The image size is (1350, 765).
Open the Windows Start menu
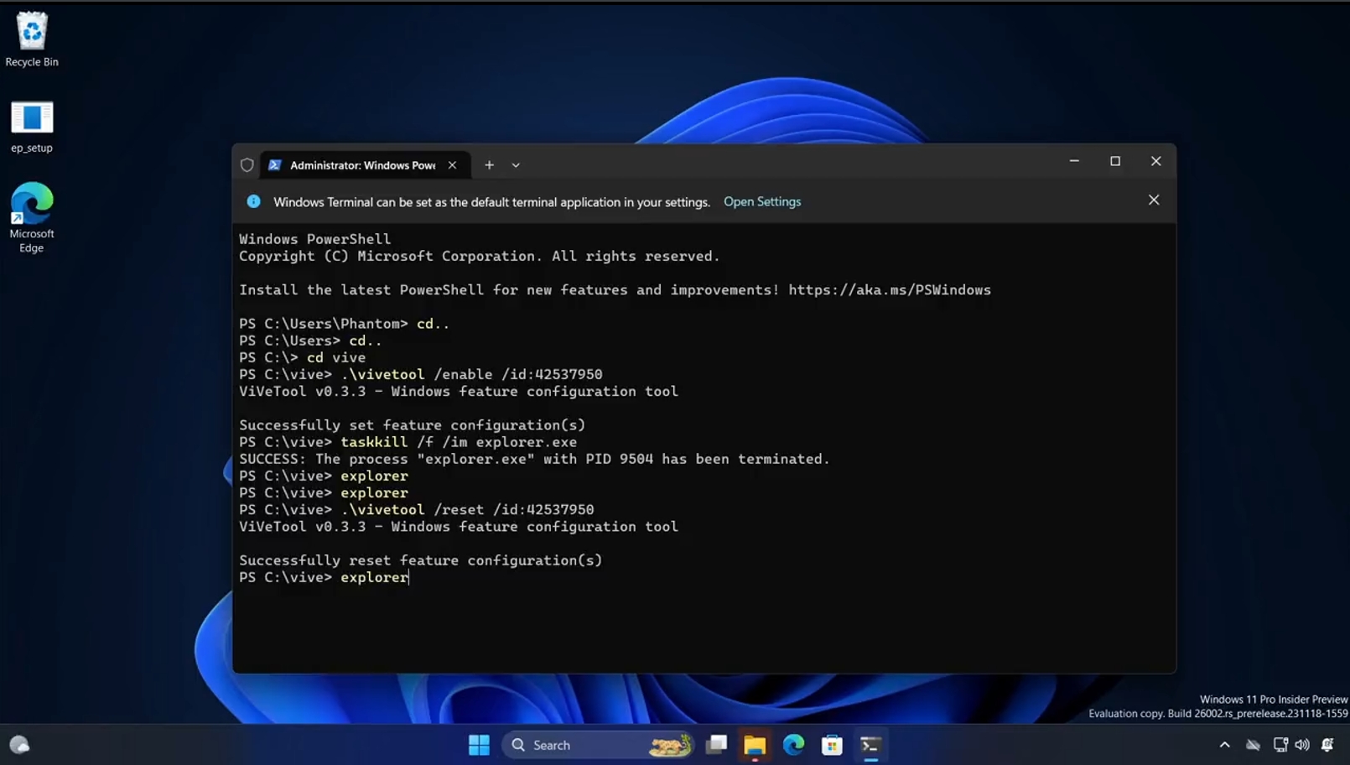tap(479, 745)
